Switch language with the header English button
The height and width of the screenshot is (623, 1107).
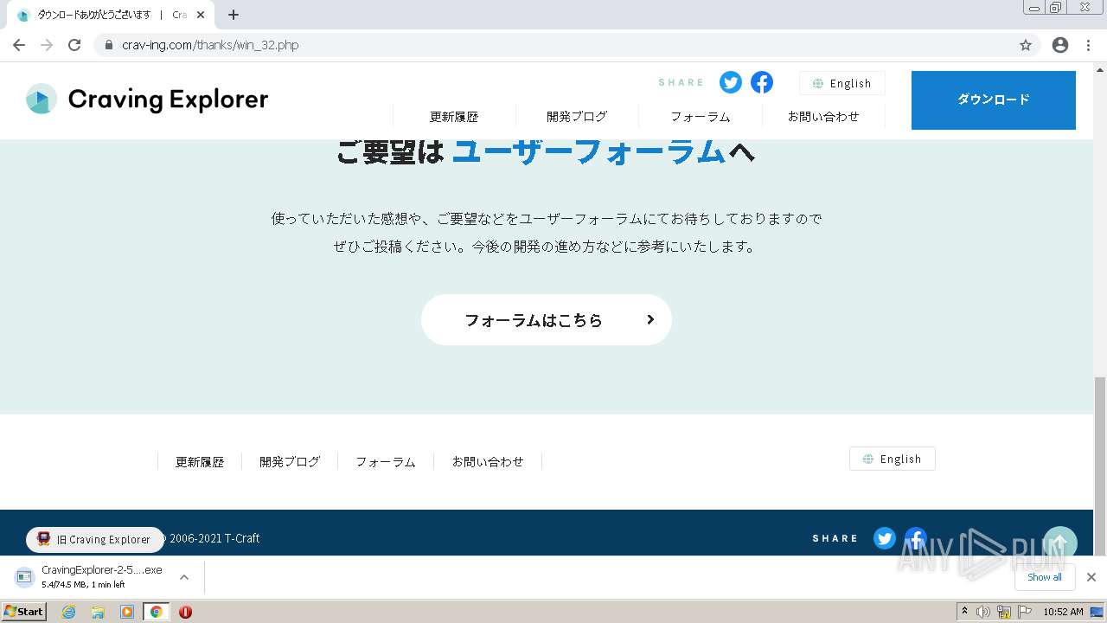point(842,83)
